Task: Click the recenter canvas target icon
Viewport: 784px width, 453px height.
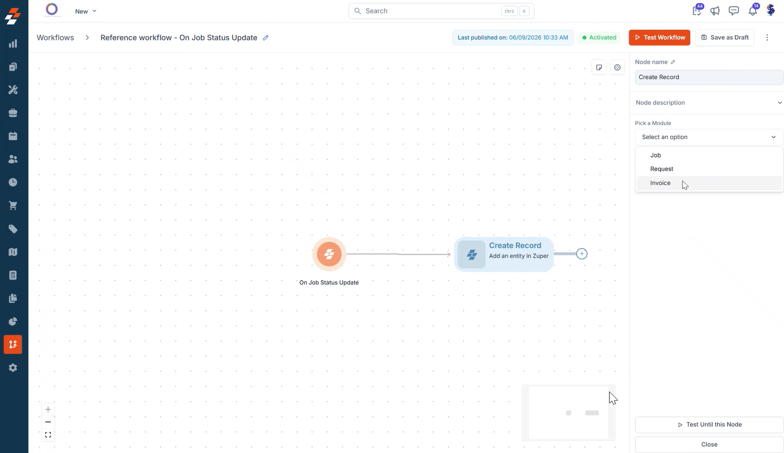Action: click(x=617, y=67)
